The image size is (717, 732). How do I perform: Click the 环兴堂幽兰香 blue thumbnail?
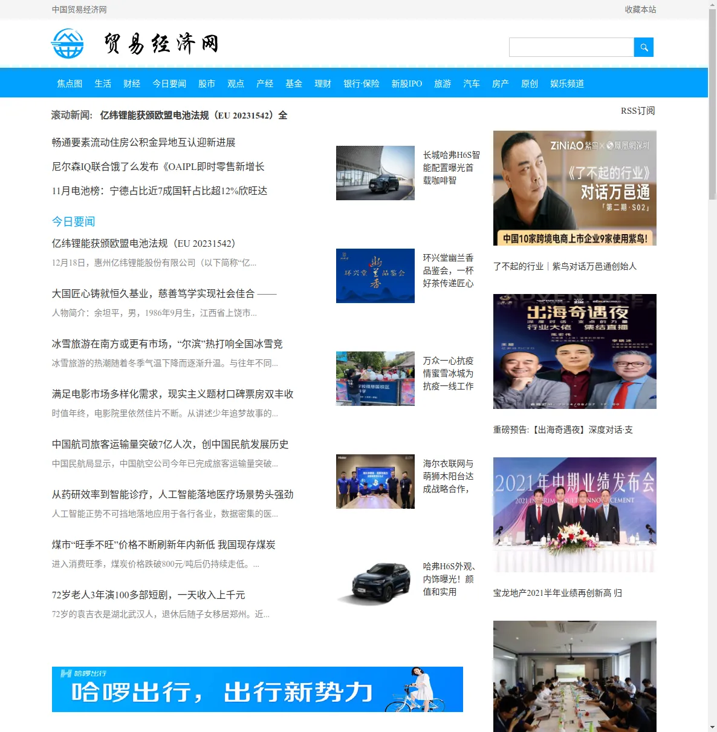[x=375, y=276]
